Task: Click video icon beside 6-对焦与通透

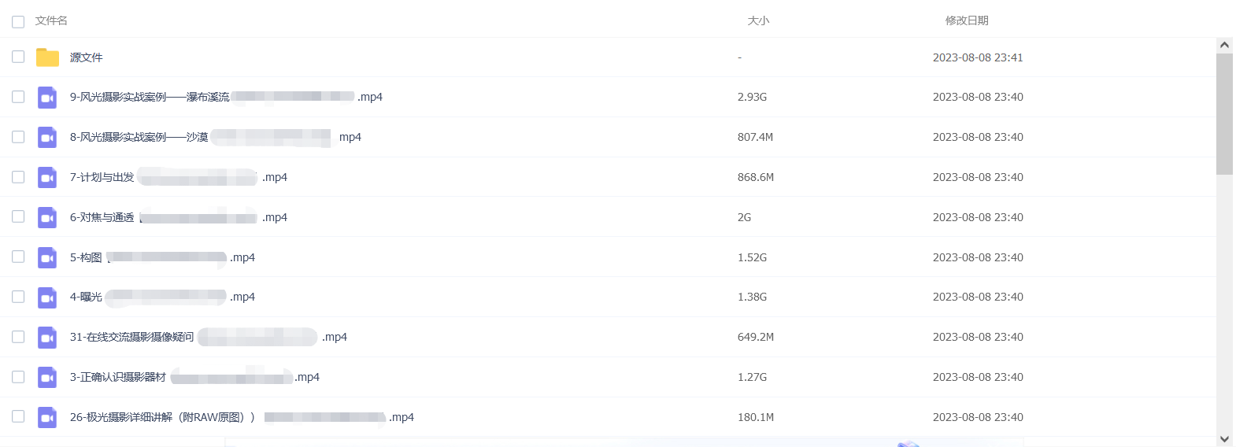Action: click(x=47, y=217)
